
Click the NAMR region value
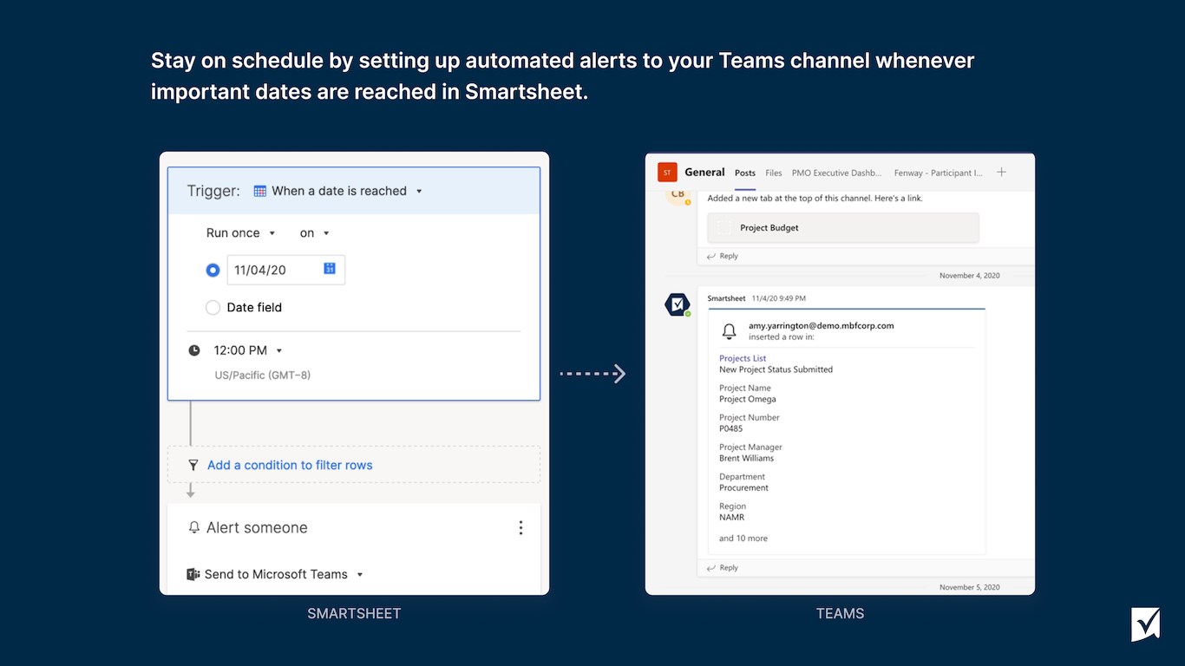(x=732, y=518)
